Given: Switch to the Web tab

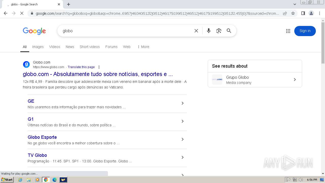Looking at the screenshot, I should 127,47.
